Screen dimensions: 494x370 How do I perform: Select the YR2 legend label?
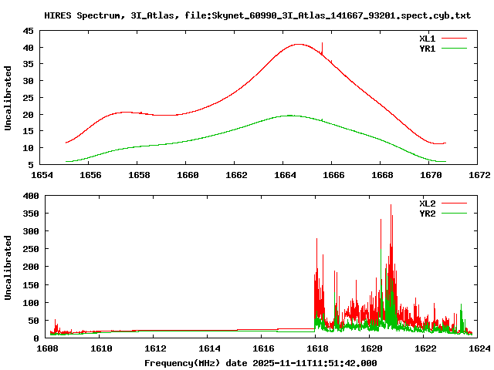[428, 214]
